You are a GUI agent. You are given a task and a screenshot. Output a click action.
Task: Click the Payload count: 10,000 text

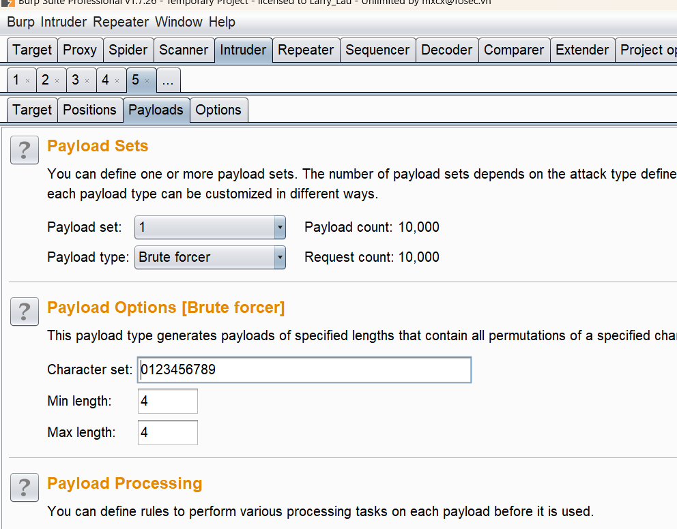click(372, 227)
